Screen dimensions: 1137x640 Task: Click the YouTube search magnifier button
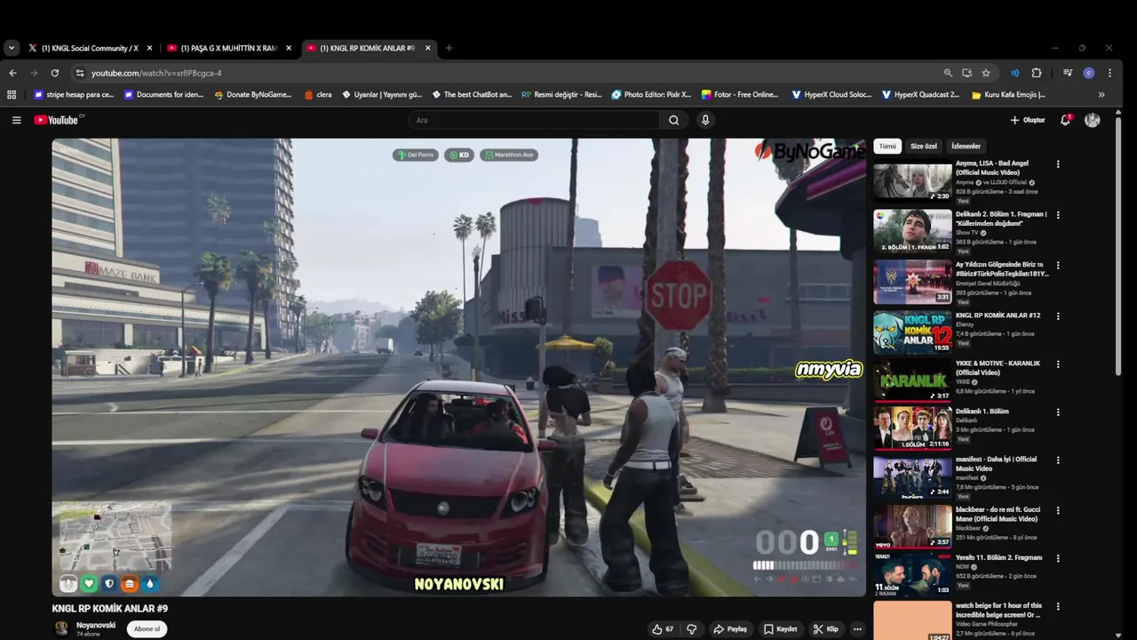(x=674, y=120)
